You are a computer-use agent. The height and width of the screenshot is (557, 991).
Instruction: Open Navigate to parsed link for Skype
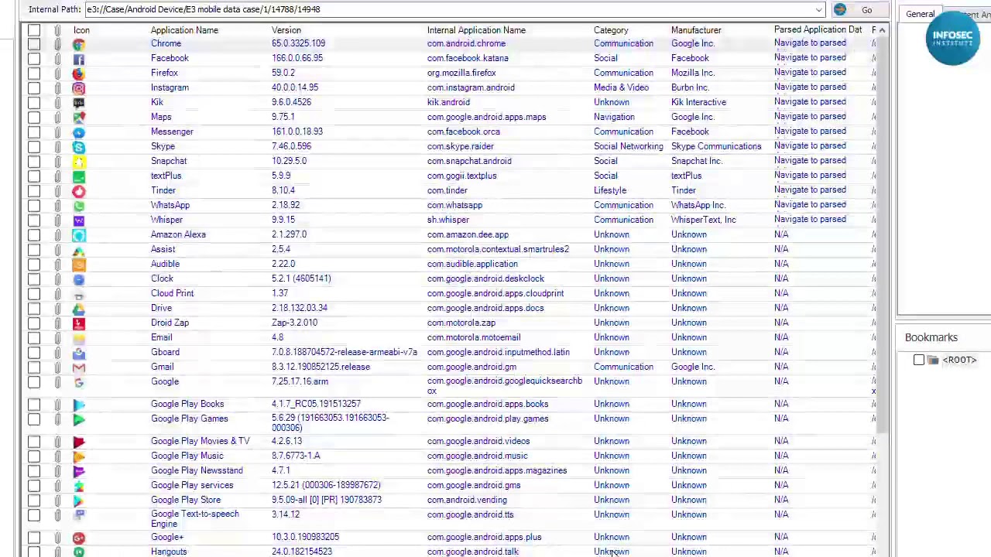[x=810, y=146]
